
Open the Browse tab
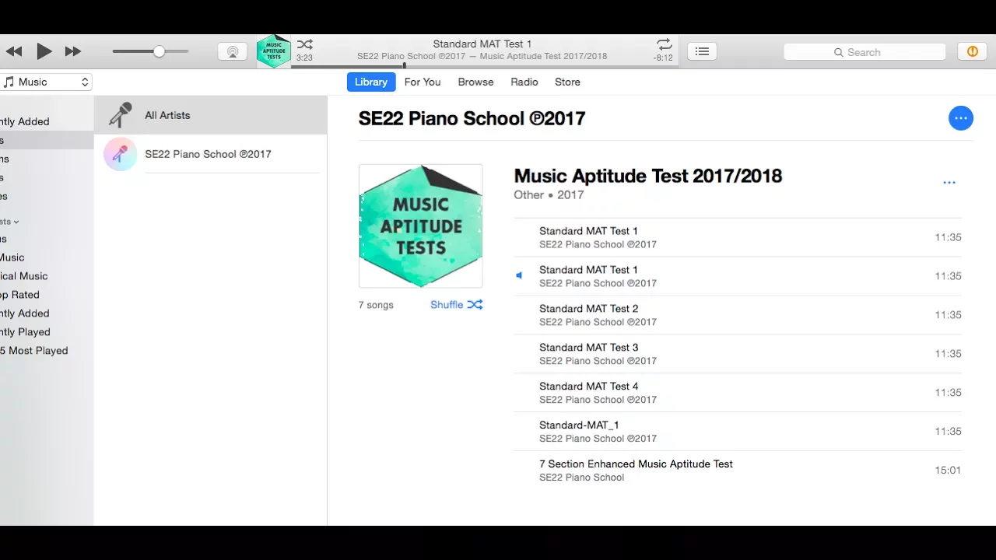475,82
